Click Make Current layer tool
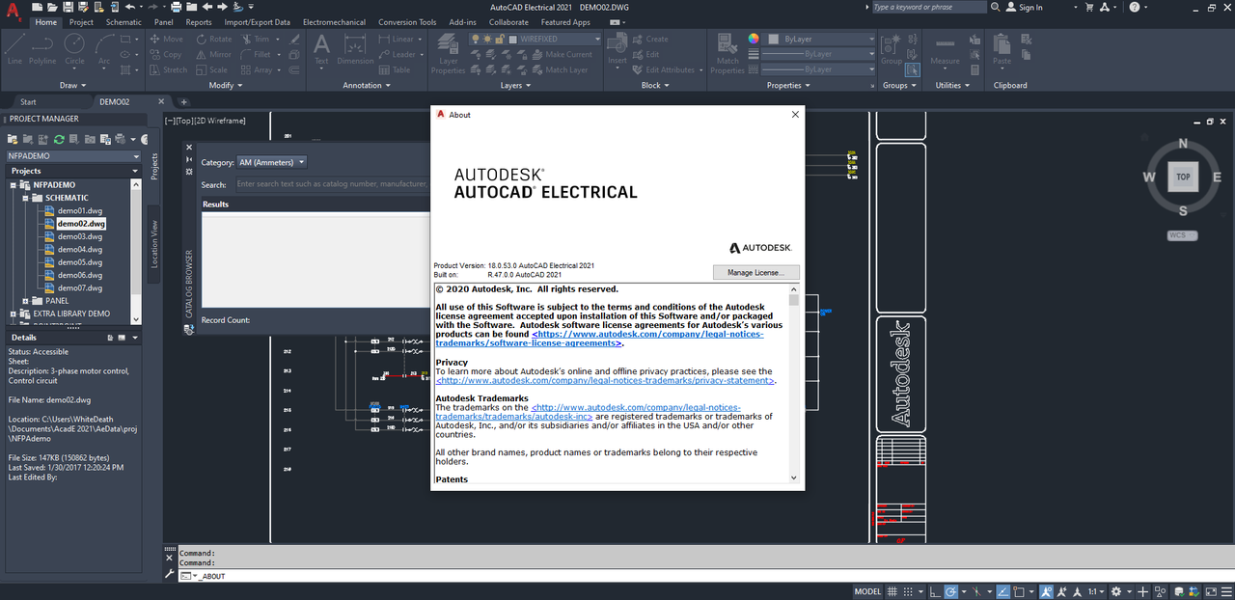Viewport: 1235px width, 600px height. click(561, 55)
